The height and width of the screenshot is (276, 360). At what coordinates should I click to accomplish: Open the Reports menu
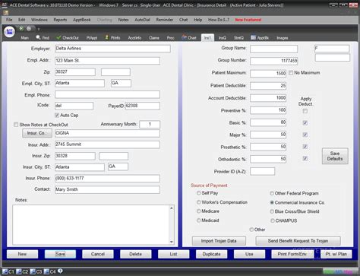point(60,20)
